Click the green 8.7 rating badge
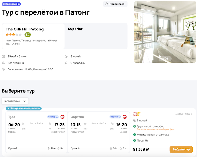This screenshot has width=197, height=157. point(28,34)
